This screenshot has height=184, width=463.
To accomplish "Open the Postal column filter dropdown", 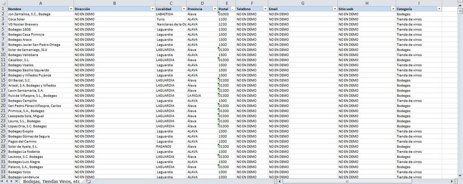I will coord(232,9).
